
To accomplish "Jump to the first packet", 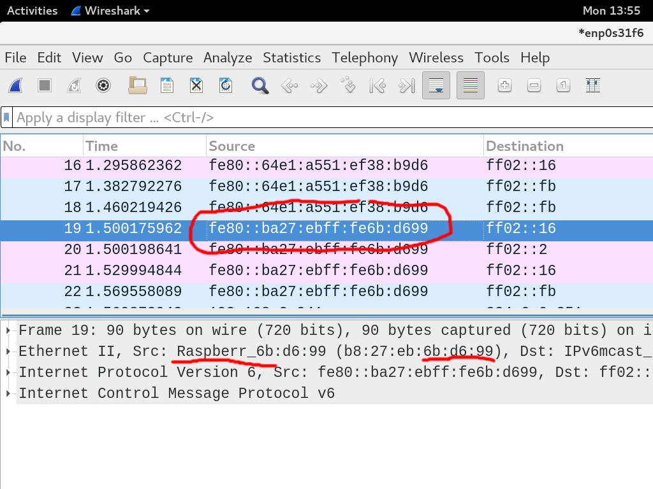I will 378,86.
